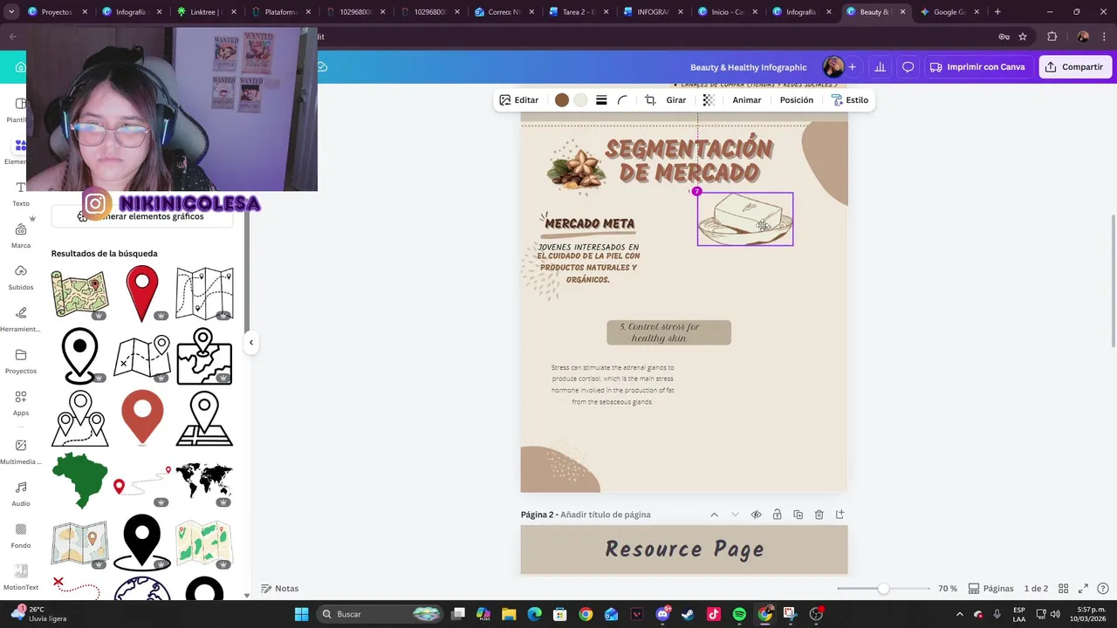Viewport: 1117px width, 628px height.
Task: Pick the brown color swatch
Action: 562,100
